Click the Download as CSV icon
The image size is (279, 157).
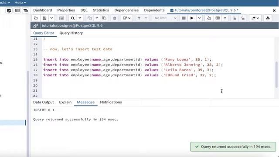(268, 18)
